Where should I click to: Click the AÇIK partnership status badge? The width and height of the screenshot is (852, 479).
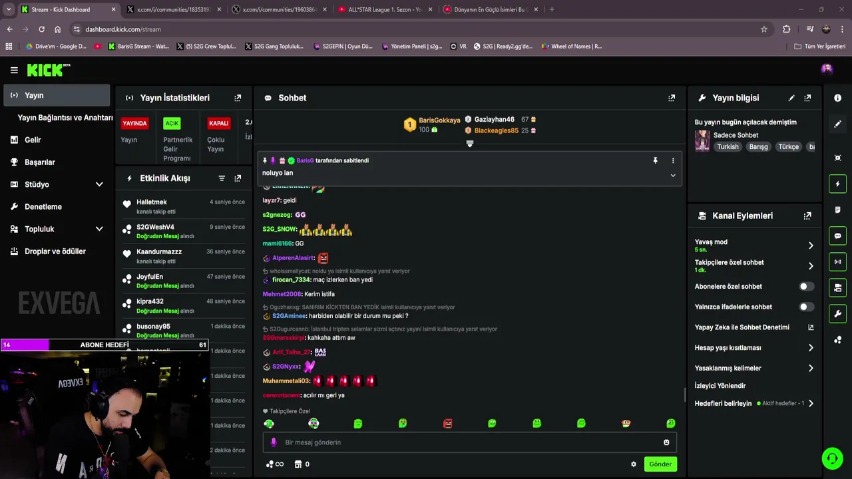(x=172, y=124)
